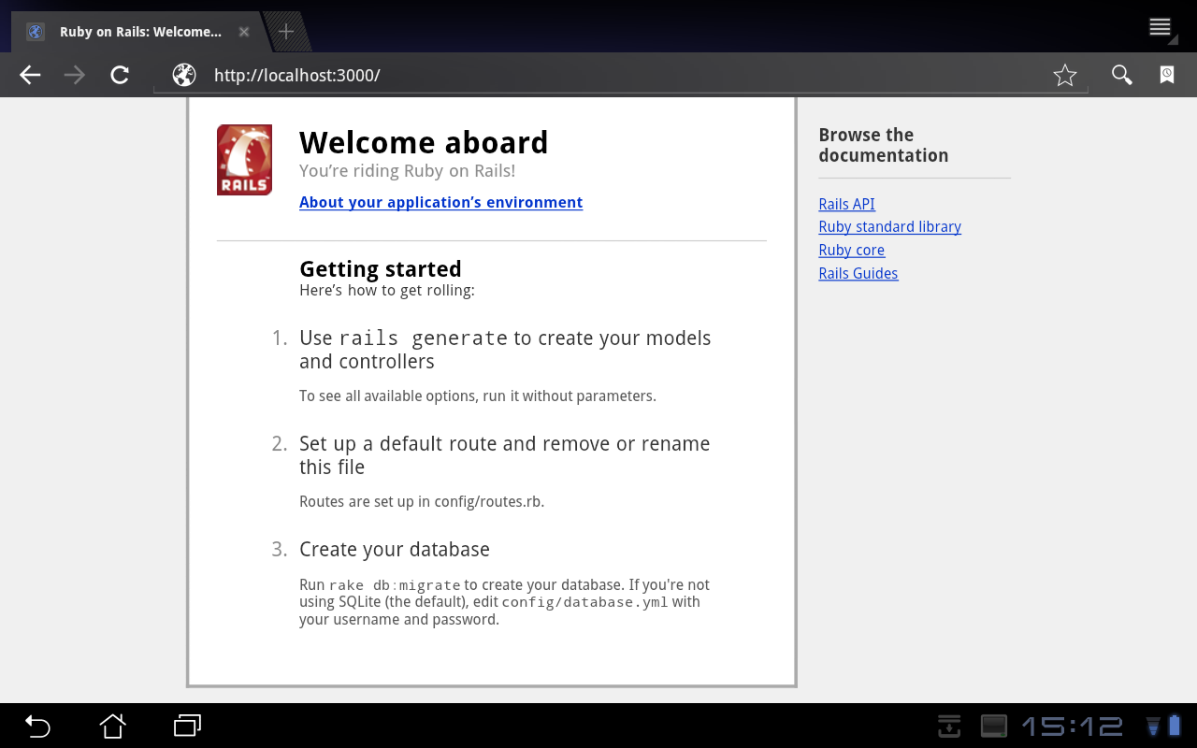Tap the Android home button

[113, 726]
